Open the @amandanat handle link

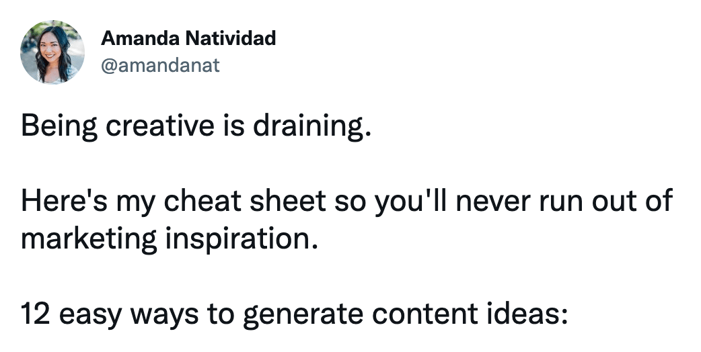coord(161,65)
